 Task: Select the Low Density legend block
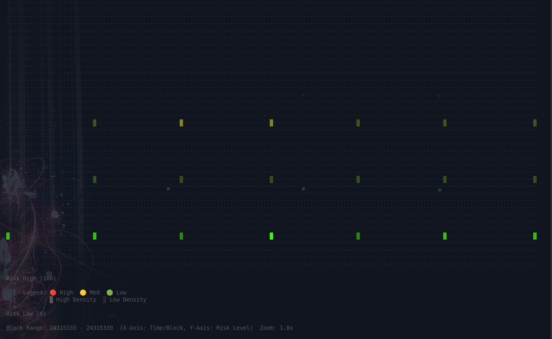[x=105, y=299]
